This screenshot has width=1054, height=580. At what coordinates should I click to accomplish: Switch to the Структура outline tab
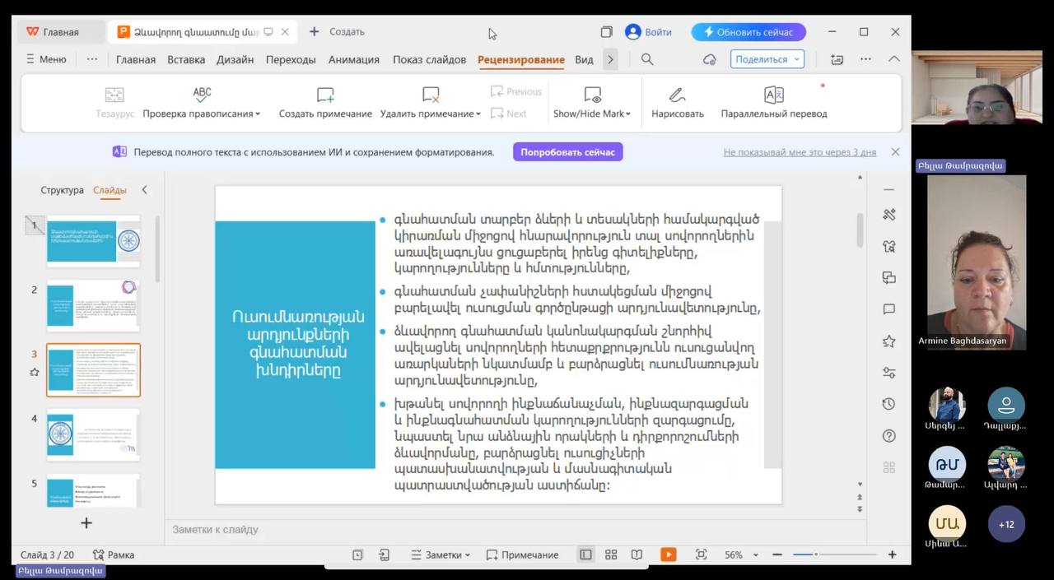[x=62, y=190]
